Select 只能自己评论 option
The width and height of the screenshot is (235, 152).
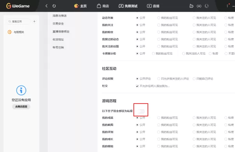194,79
